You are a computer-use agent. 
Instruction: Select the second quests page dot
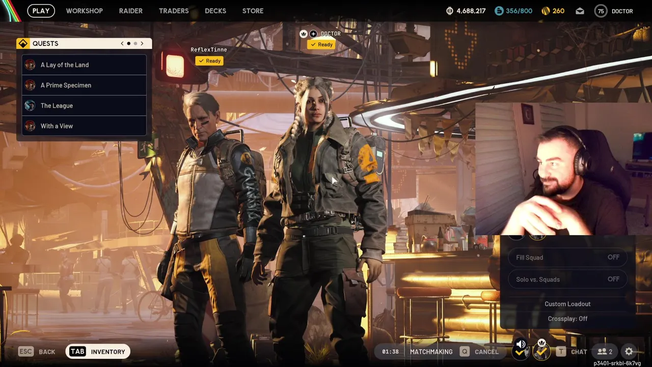pos(135,43)
